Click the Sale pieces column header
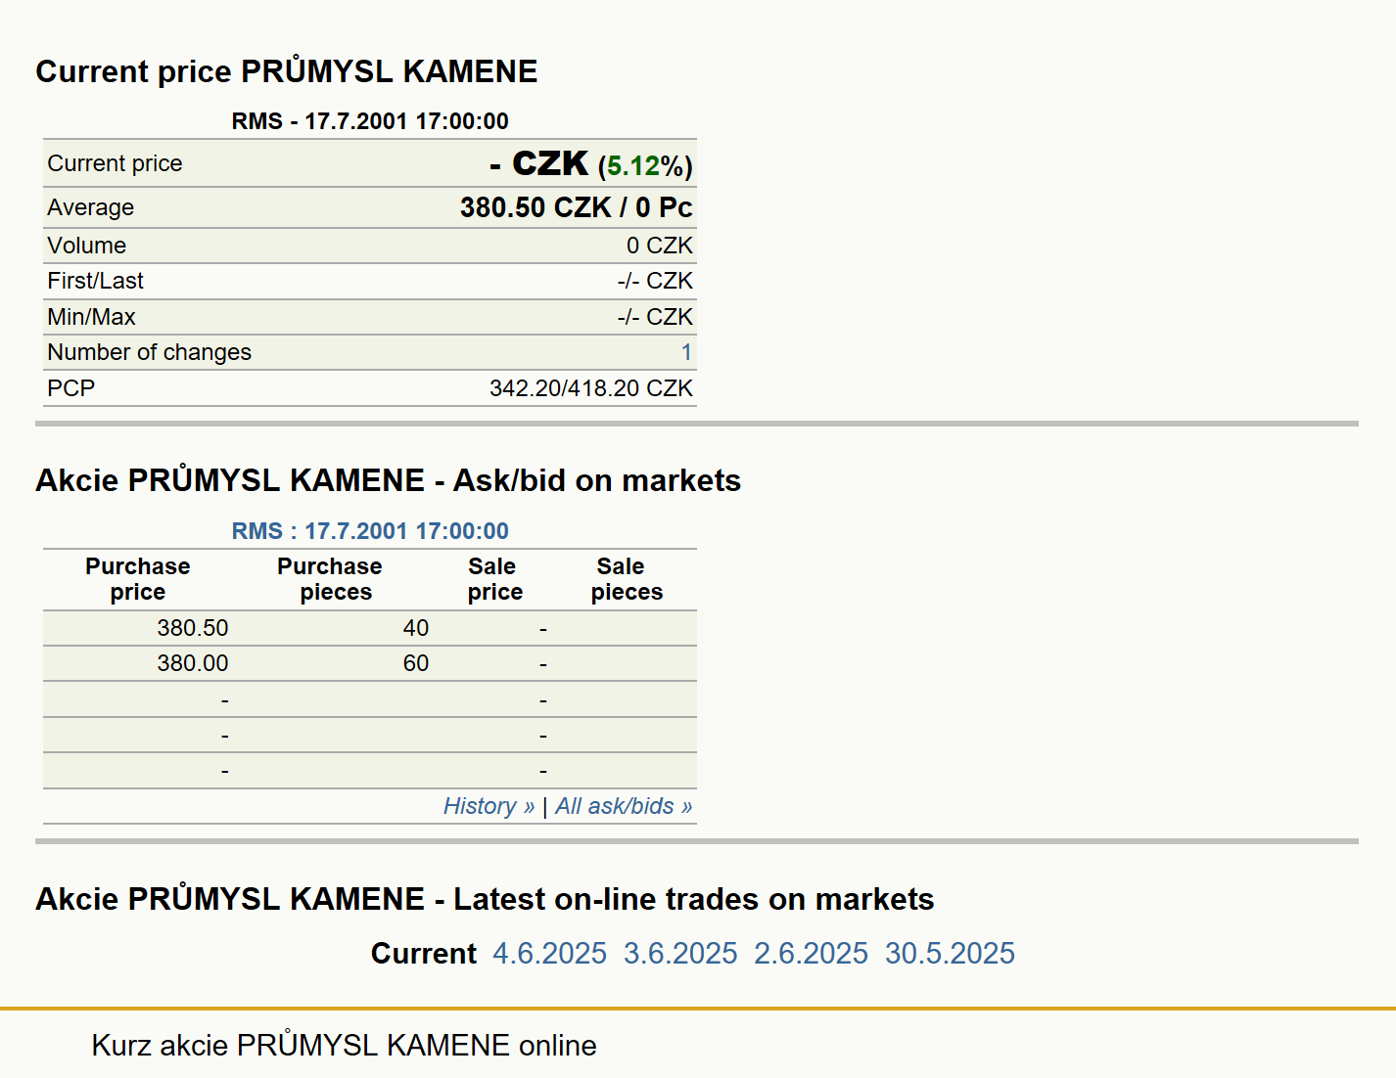This screenshot has height=1078, width=1396. [627, 579]
